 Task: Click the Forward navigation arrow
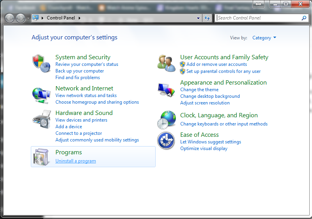point(20,18)
